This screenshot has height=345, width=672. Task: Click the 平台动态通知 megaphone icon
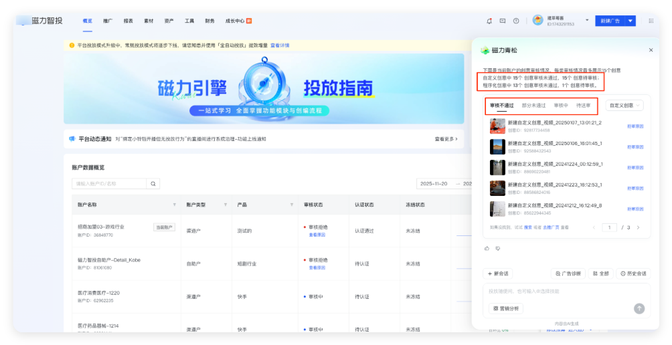tap(72, 139)
